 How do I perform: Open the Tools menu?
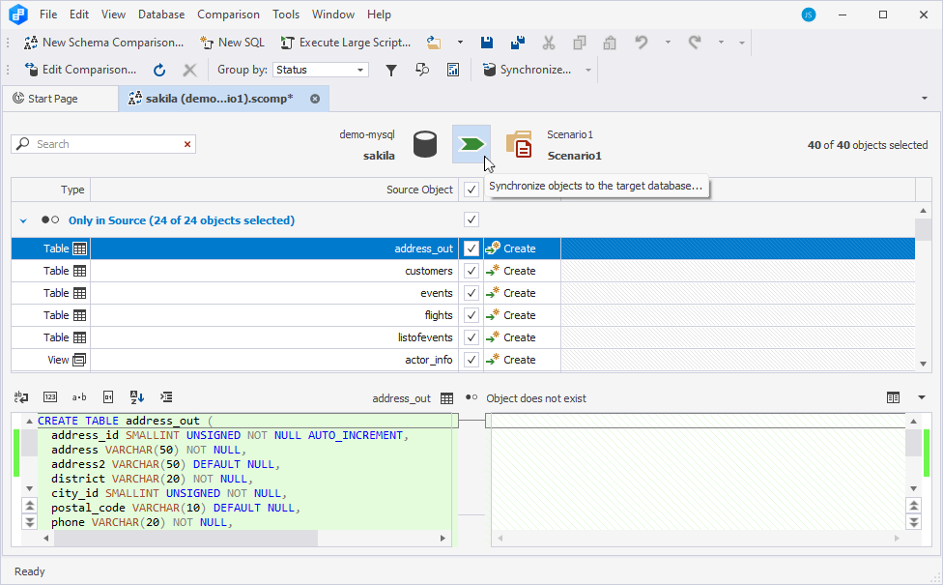[x=286, y=15]
